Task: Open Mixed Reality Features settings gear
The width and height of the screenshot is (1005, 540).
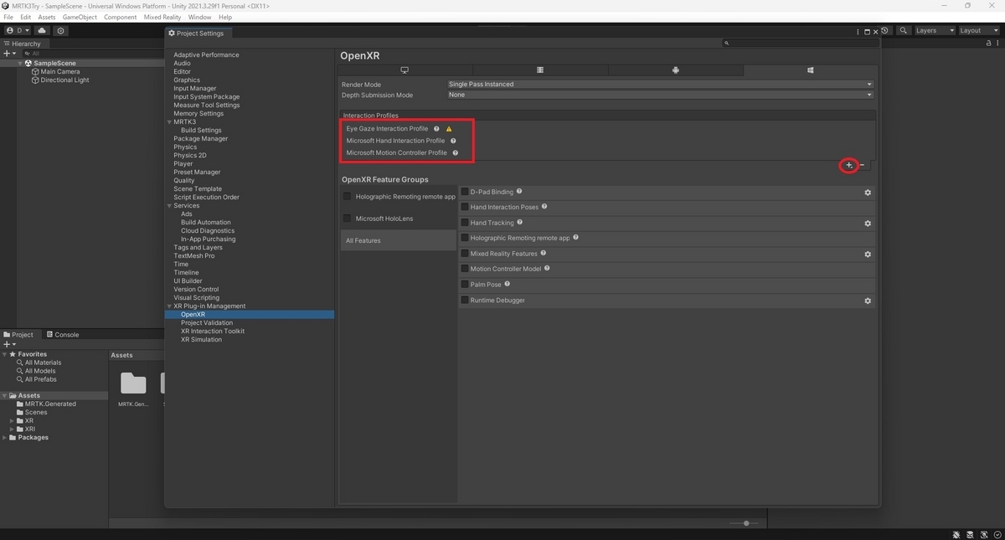Action: click(x=868, y=255)
